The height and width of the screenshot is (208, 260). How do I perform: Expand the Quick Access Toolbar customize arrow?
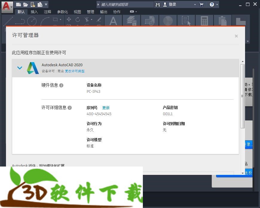pos(46,4)
